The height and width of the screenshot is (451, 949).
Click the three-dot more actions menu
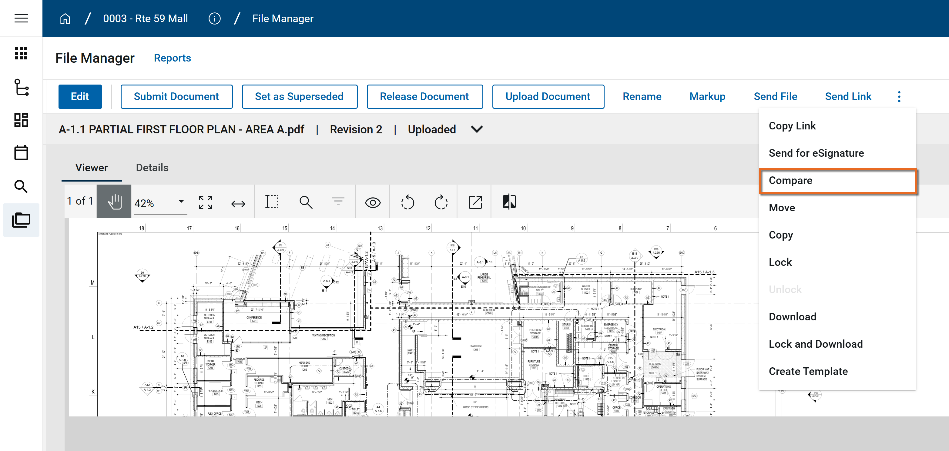pyautogui.click(x=899, y=96)
